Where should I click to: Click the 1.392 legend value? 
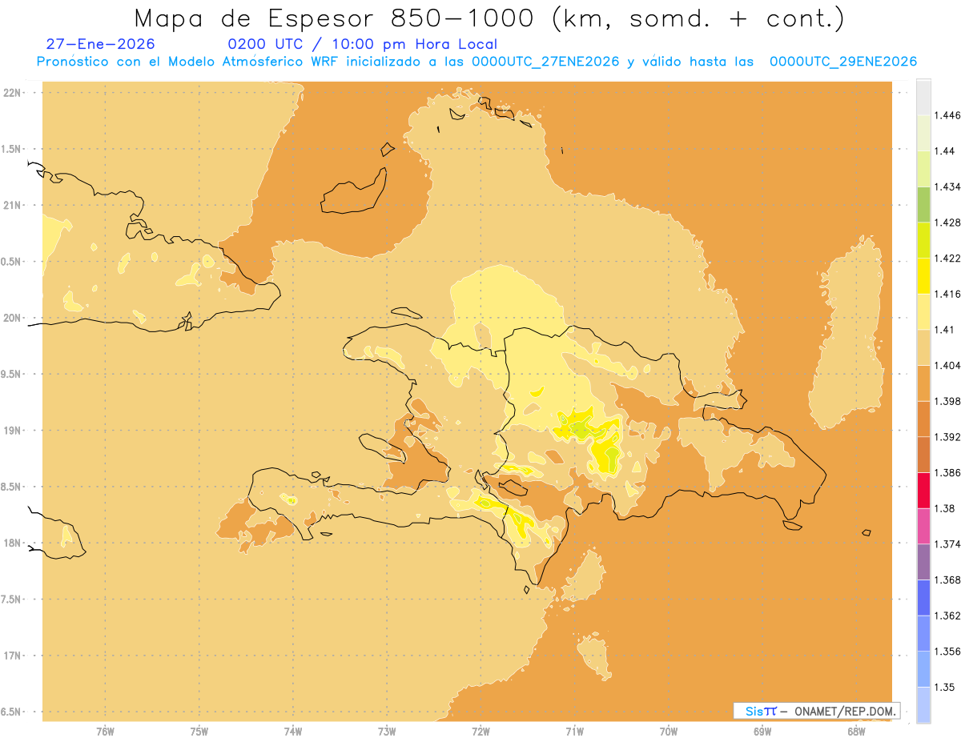coord(948,437)
